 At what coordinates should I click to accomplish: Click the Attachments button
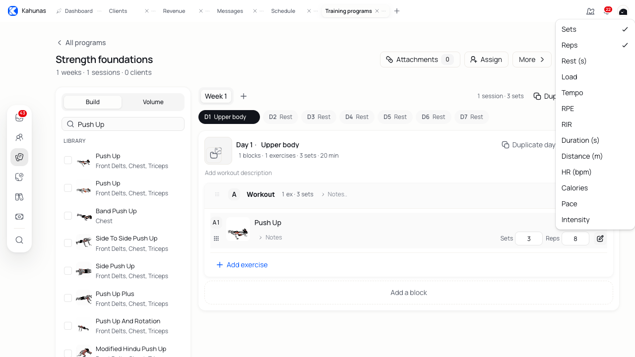(420, 59)
